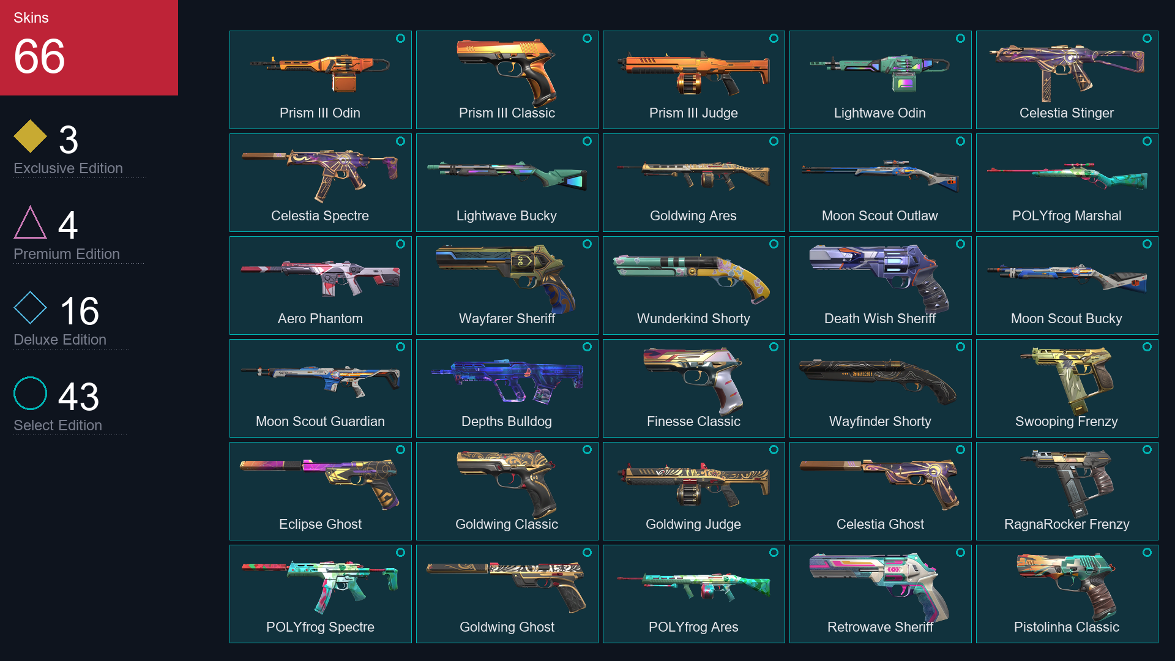The image size is (1175, 661).
Task: Toggle the circle marker on Aero Phantom card
Action: coord(400,244)
